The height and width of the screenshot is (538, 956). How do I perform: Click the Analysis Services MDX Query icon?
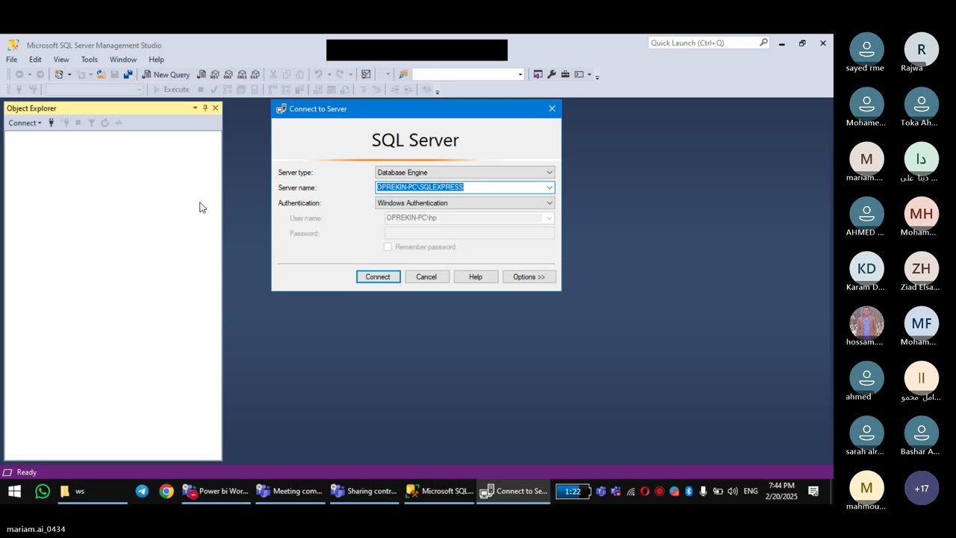[215, 74]
